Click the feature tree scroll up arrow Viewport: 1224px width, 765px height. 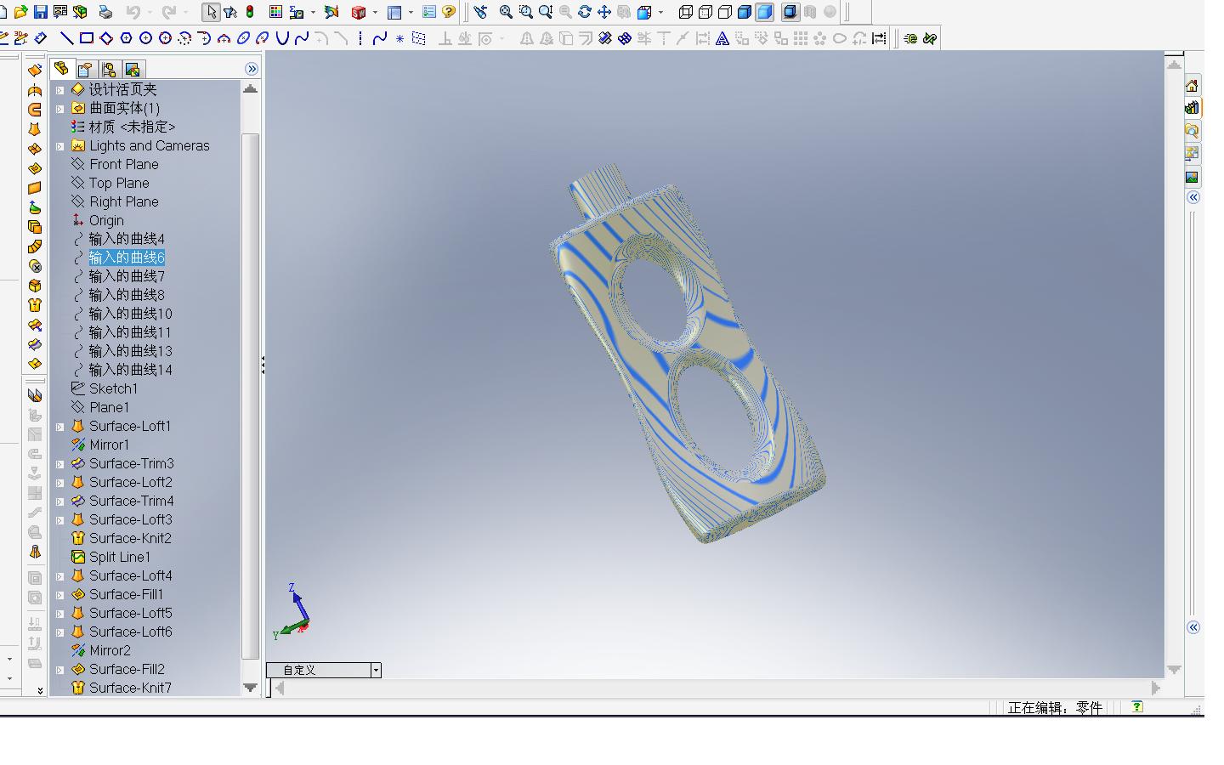tap(250, 88)
